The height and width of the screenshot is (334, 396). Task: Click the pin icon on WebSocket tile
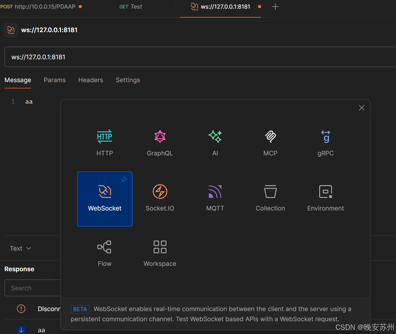click(124, 180)
